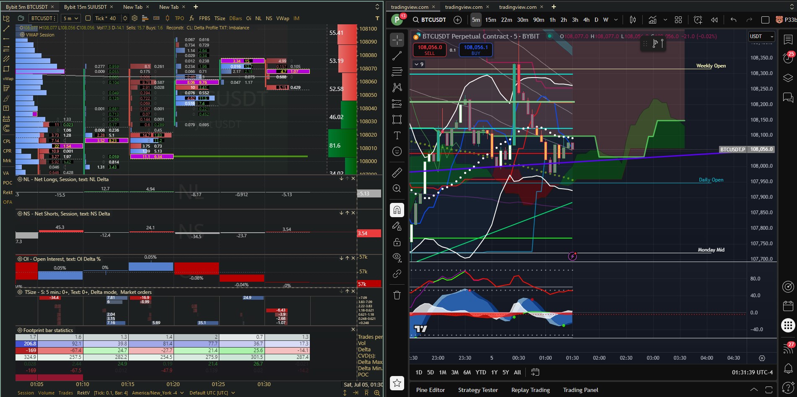Select the rectangle shapes tool in TradingView
The height and width of the screenshot is (397, 797).
tap(397, 119)
